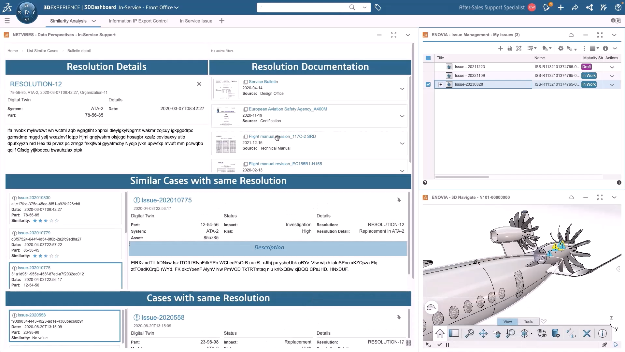Open actions dropdown for Issue - 20211223
625x352 pixels.
click(612, 67)
